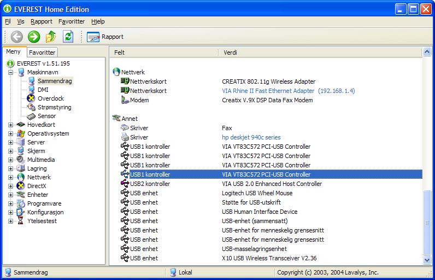Click the hp deskjet printer row icon
This screenshot has height=280, width=435.
pyautogui.click(x=125, y=137)
